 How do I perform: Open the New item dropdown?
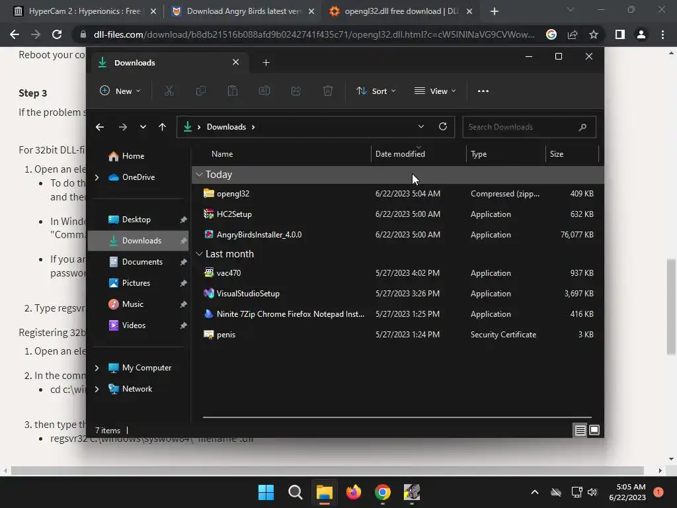(x=120, y=91)
